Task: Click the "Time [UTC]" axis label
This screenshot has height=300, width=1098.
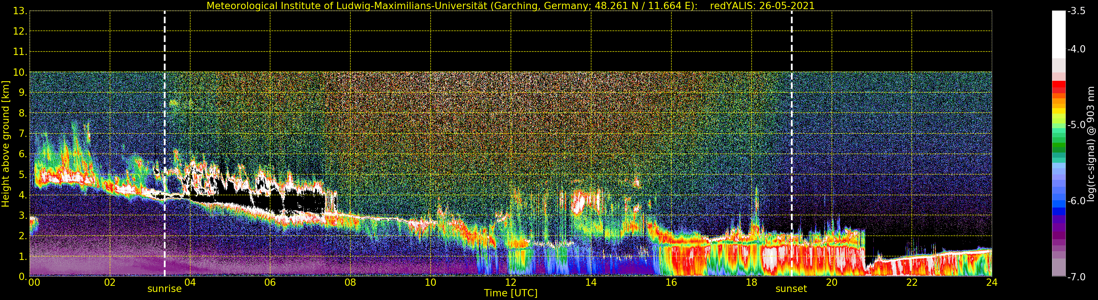Action: tap(511, 293)
